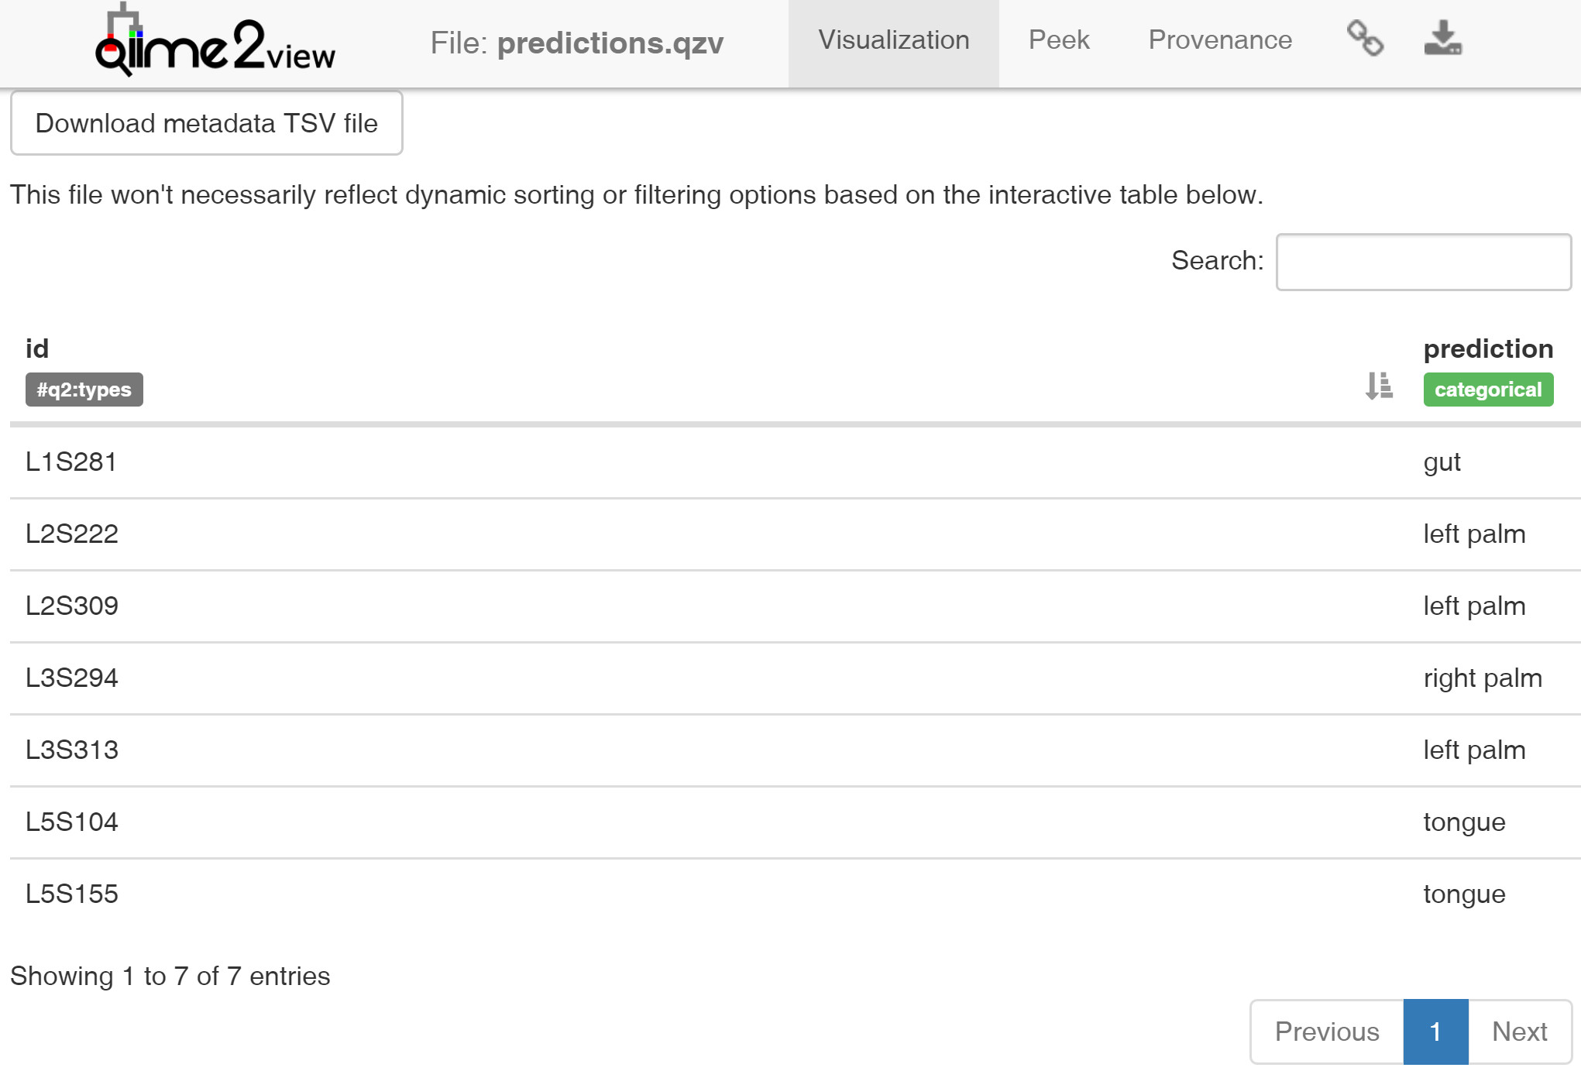1581x1071 pixels.
Task: Switch to the Peek tab
Action: click(x=1059, y=40)
